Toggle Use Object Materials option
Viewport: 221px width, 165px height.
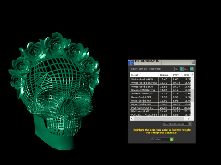click(177, 124)
